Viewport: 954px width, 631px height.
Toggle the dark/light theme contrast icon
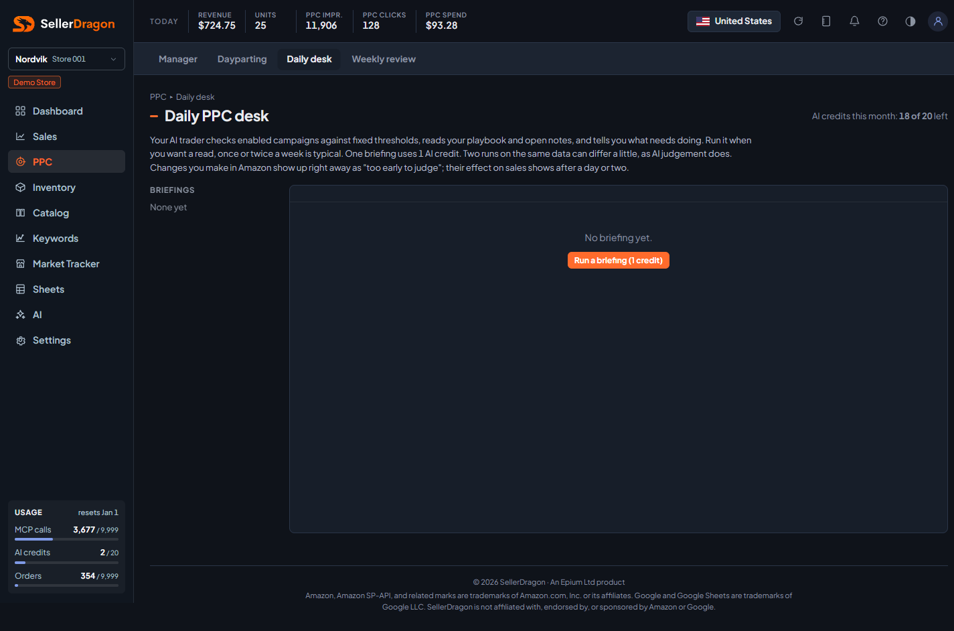(x=910, y=21)
